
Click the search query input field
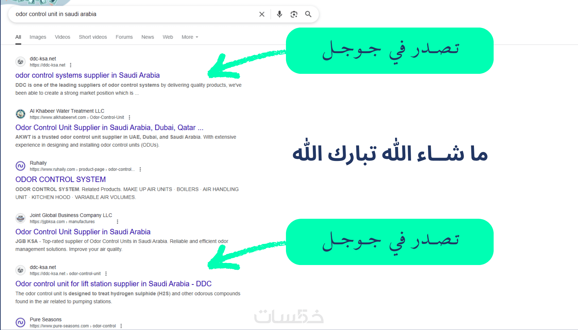click(134, 14)
